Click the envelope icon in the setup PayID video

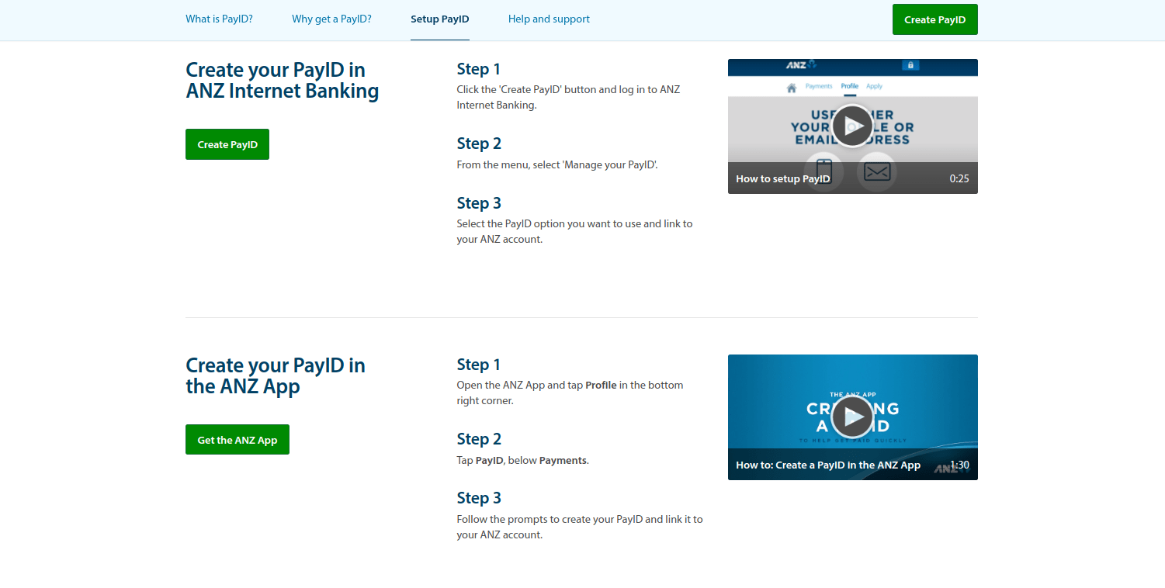pos(877,171)
